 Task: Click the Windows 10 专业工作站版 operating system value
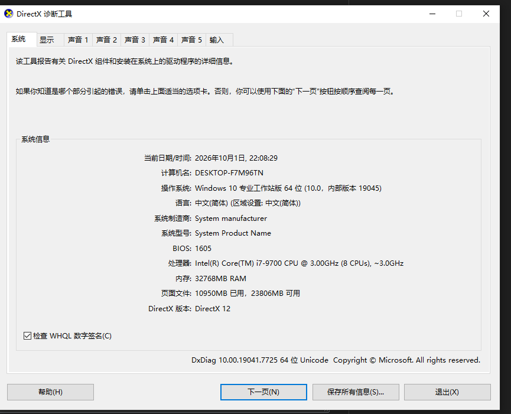click(x=288, y=188)
